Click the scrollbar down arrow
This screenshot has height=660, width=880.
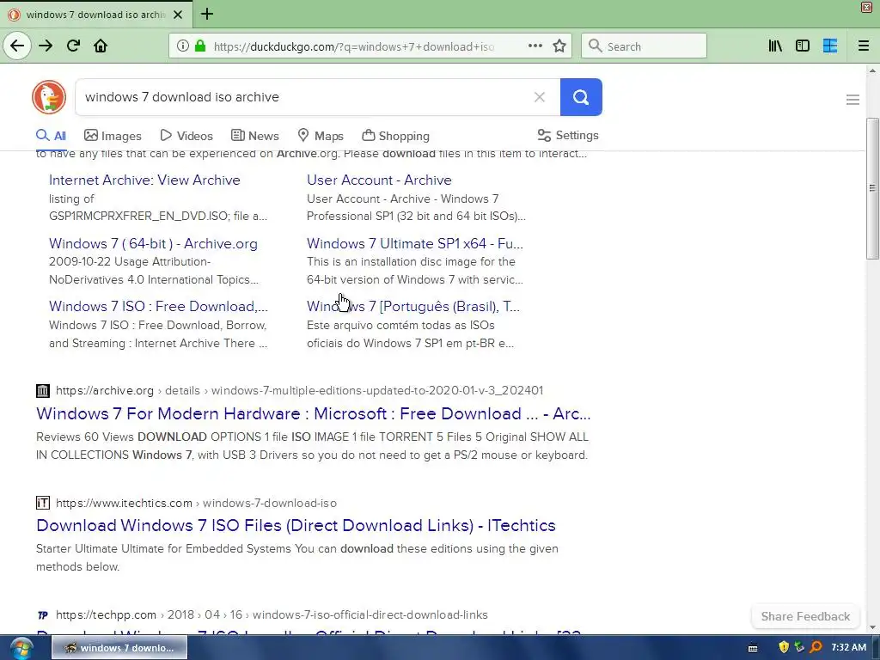pos(872,628)
